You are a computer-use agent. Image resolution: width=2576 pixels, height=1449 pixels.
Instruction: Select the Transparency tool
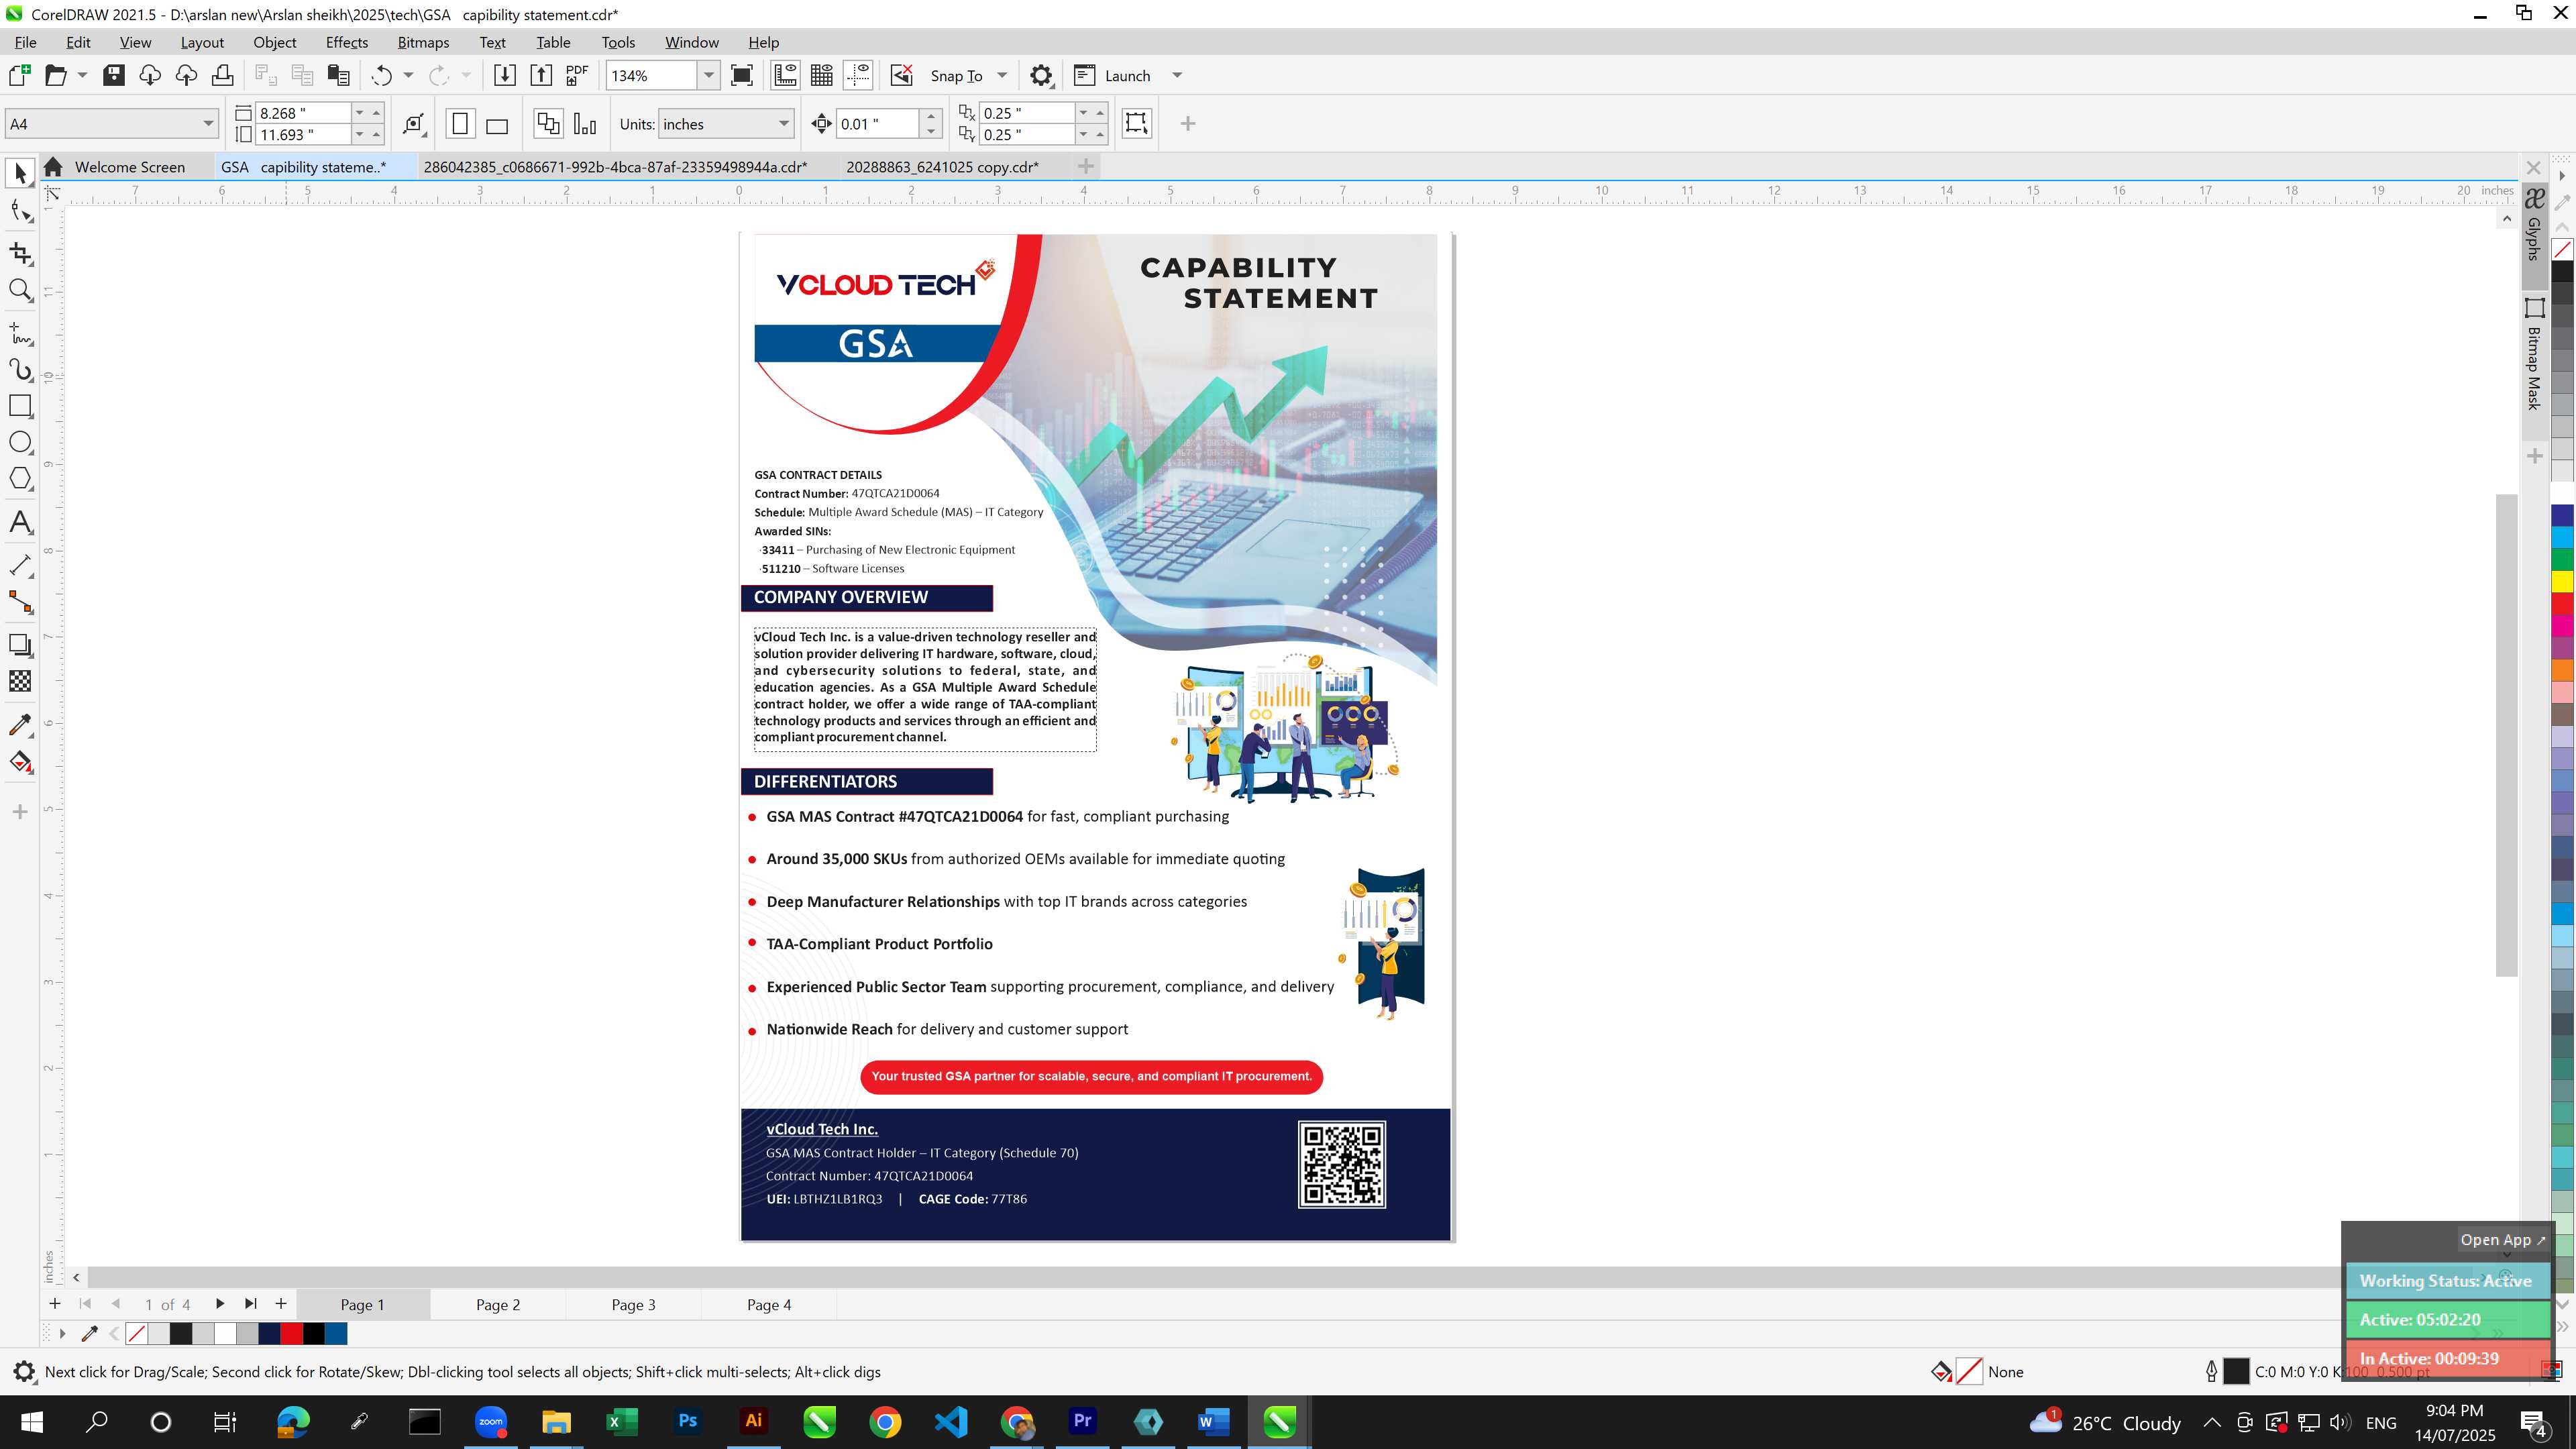point(20,681)
